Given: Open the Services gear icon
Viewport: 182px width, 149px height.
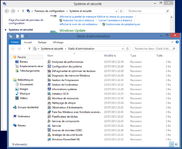Looking at the screenshot, I should [49, 126].
